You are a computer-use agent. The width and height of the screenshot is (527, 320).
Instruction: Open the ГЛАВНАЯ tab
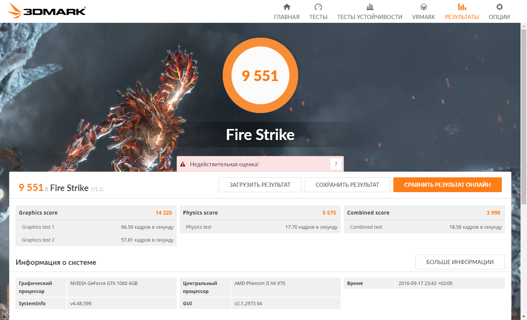[x=287, y=17]
